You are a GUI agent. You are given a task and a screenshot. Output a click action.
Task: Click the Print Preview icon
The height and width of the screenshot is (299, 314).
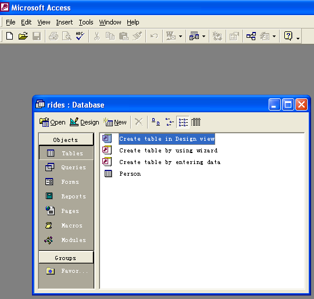pos(67,36)
